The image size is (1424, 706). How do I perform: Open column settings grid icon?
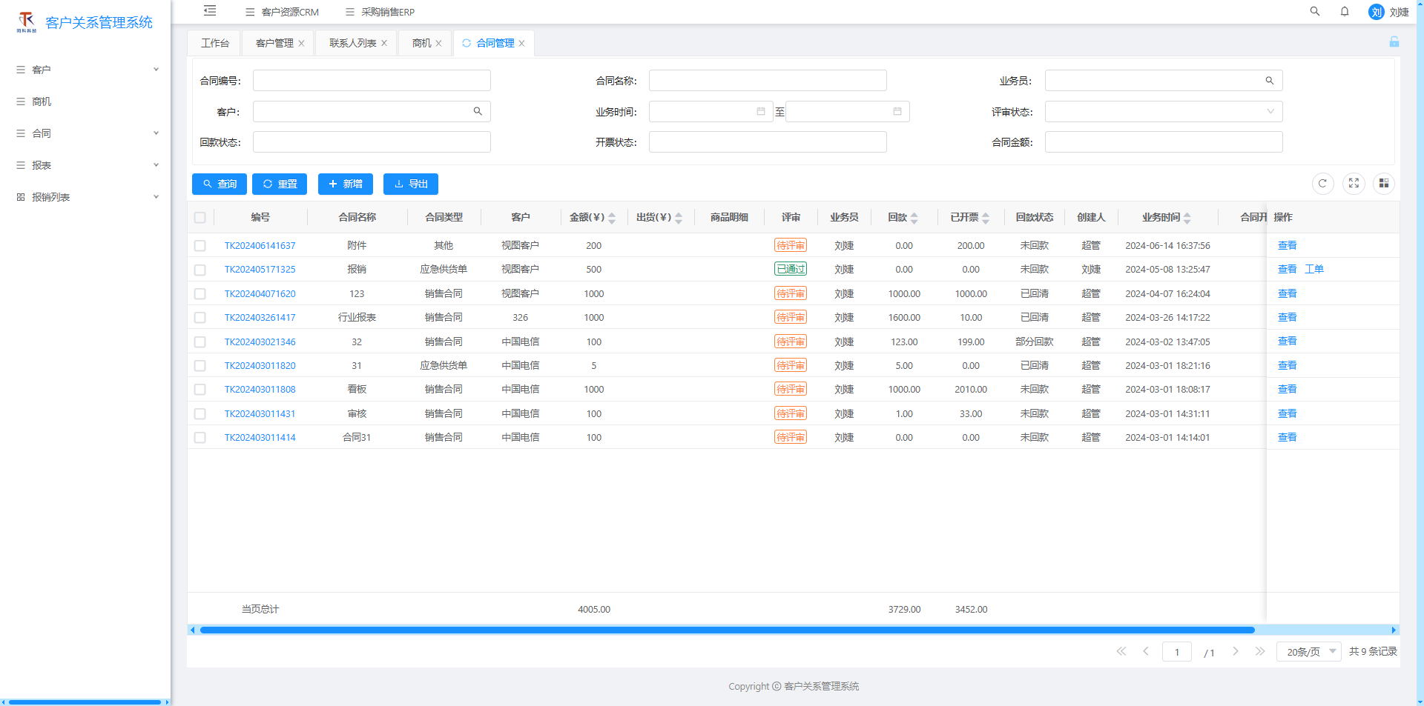coord(1384,184)
